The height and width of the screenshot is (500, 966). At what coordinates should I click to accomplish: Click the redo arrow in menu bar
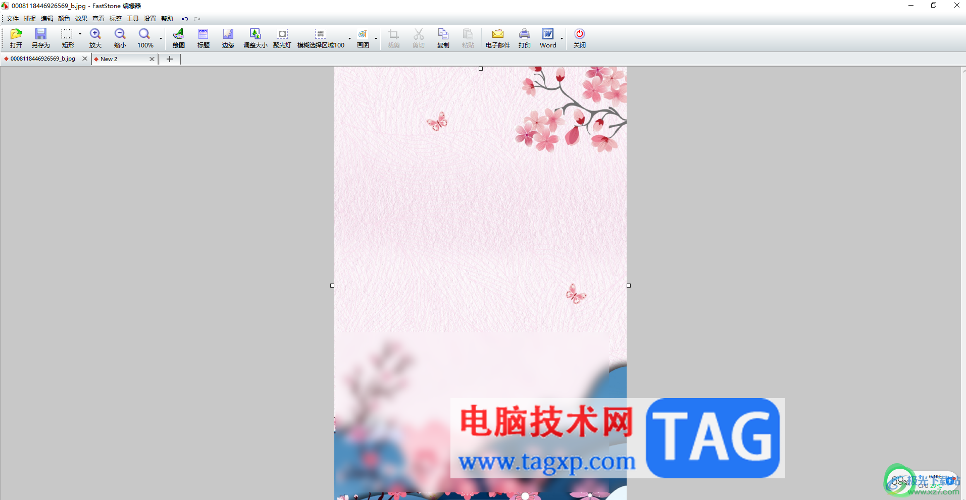pyautogui.click(x=197, y=19)
